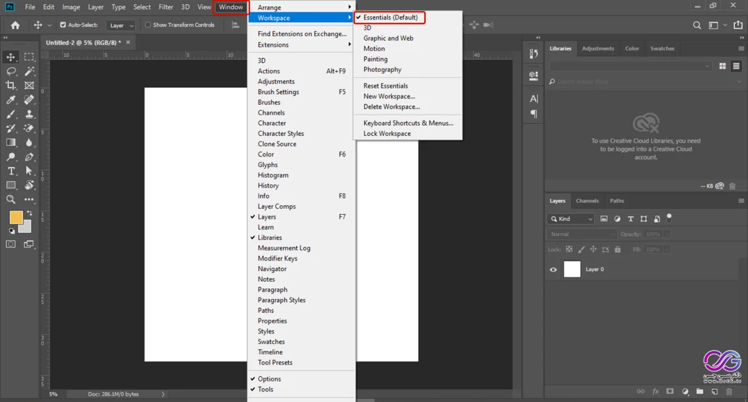748x402 pixels.
Task: Toggle Quick Mask mode icon
Action: point(11,244)
